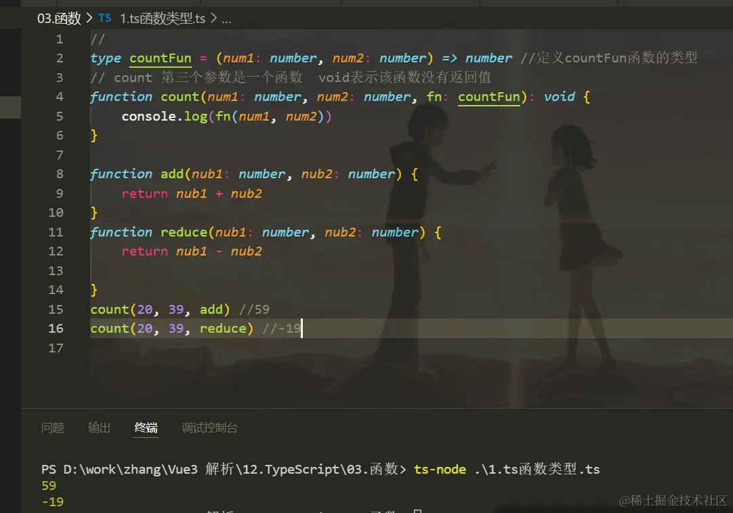Open the 1.ts函数类型.ts breadcrumb item

click(x=162, y=18)
